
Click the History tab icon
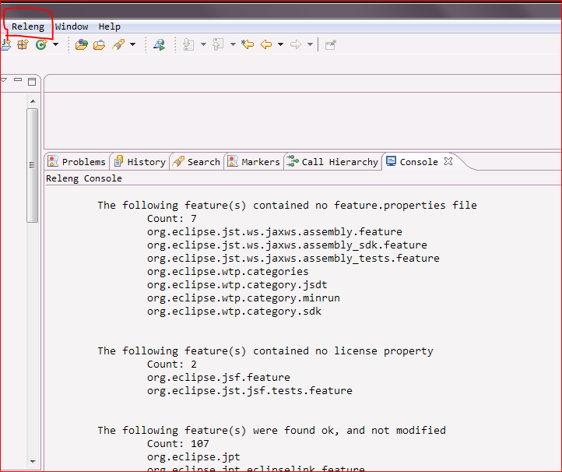(x=118, y=161)
